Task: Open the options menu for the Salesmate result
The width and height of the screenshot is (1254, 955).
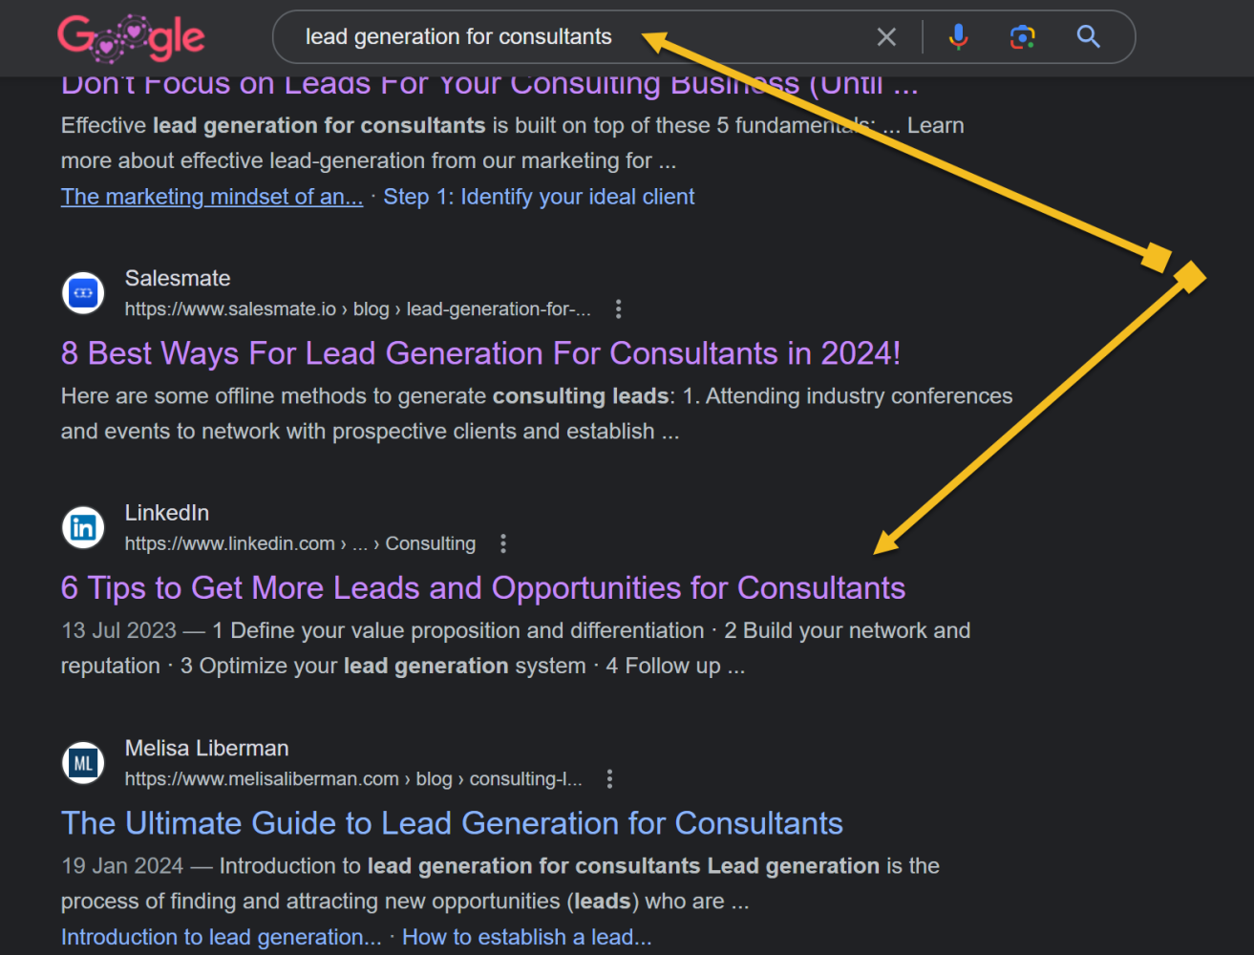Action: tap(619, 308)
